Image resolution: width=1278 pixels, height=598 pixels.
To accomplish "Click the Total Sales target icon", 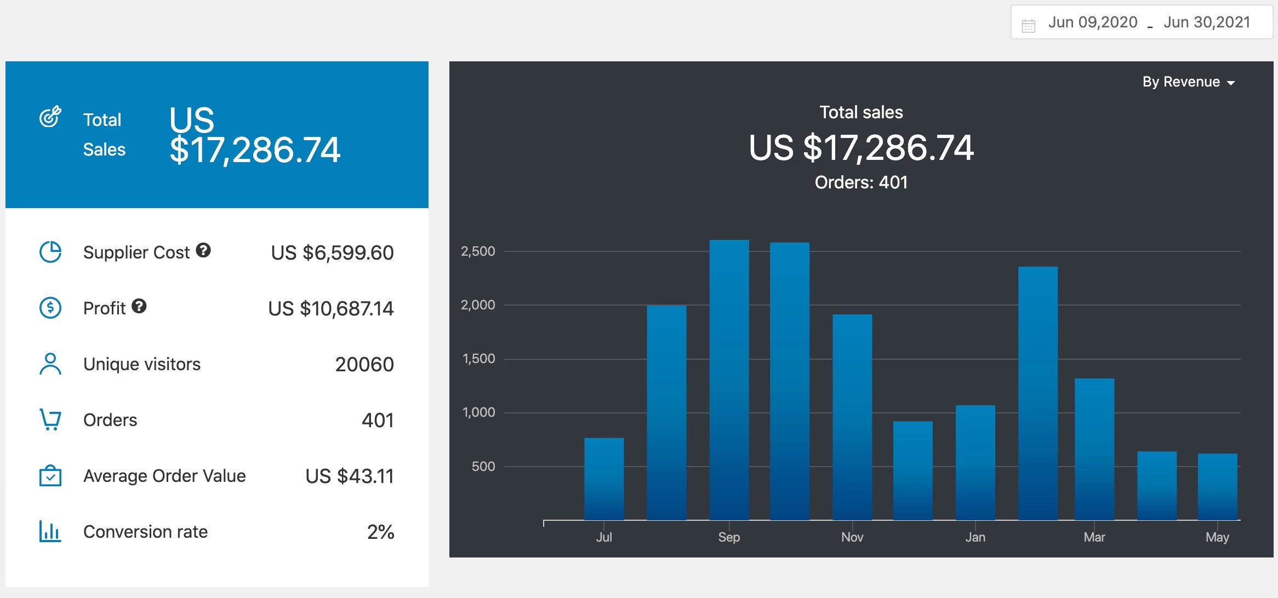I will [x=50, y=117].
